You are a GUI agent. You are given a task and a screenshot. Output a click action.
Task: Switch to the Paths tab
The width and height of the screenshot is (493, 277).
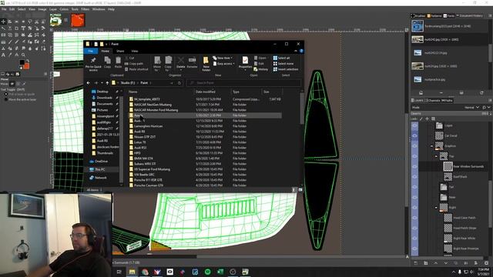point(447,101)
